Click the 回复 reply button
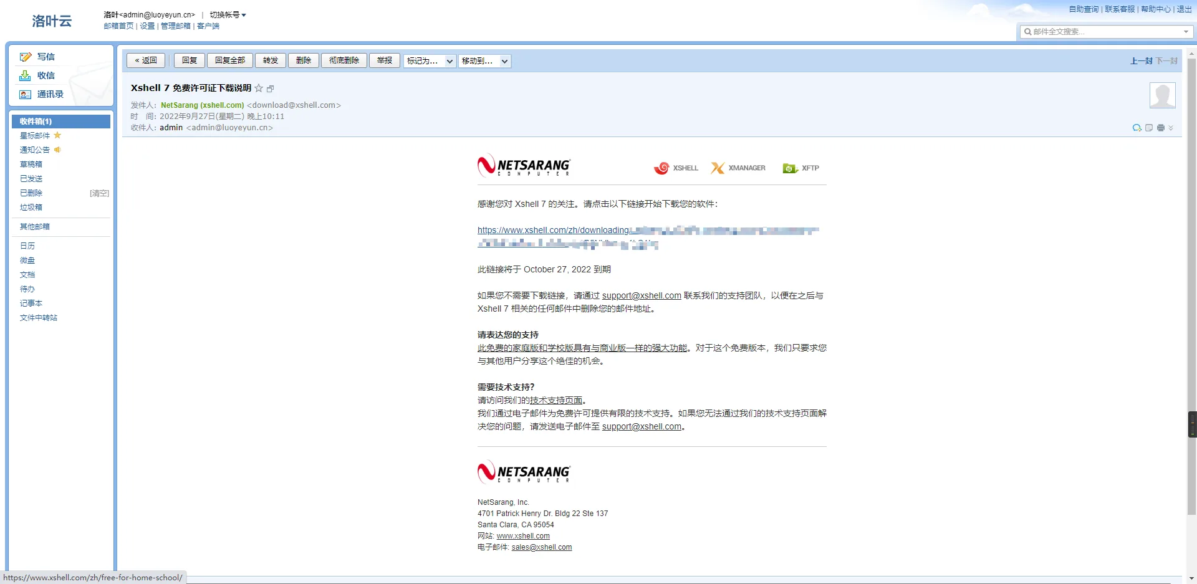The width and height of the screenshot is (1197, 584). [190, 60]
